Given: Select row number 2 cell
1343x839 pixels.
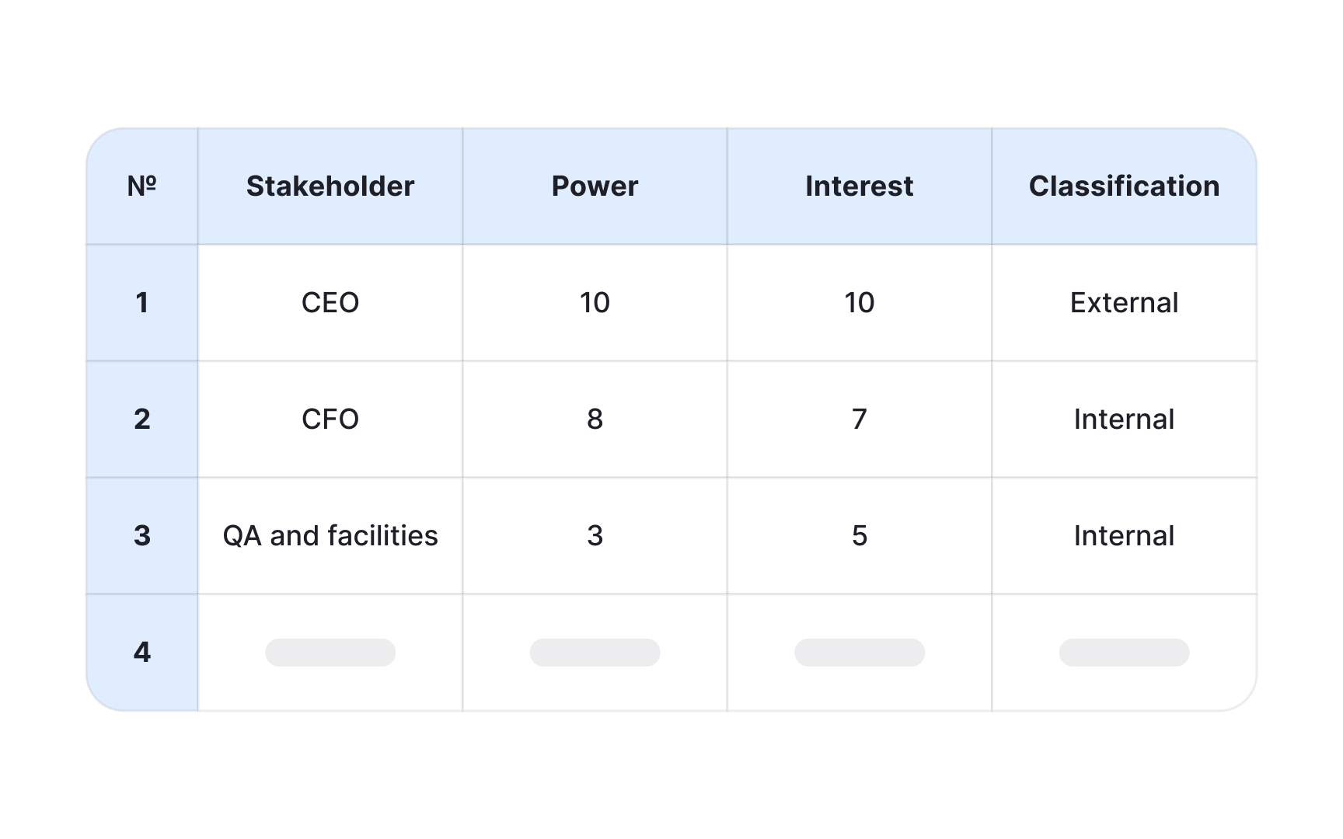Looking at the screenshot, I should click(x=141, y=419).
